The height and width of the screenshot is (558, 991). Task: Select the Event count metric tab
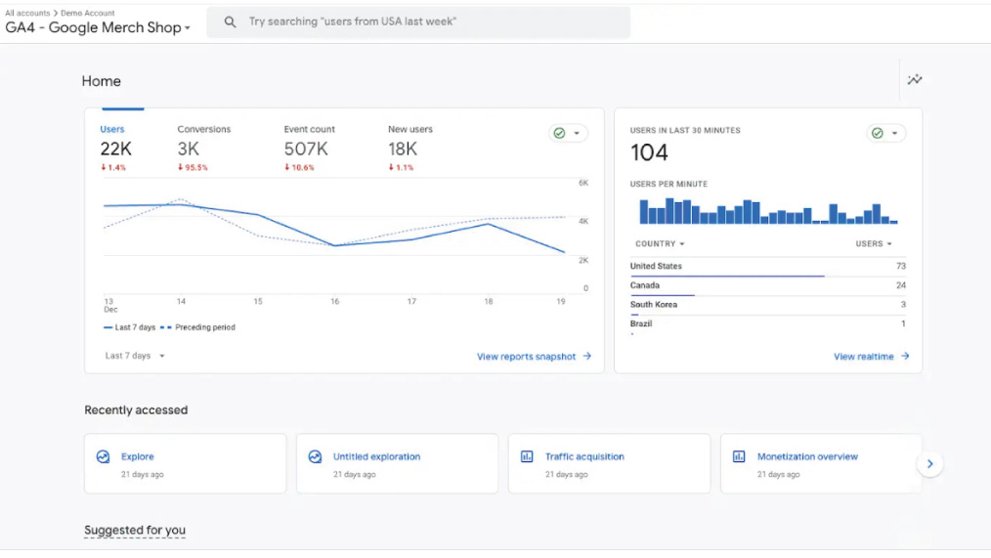[309, 148]
